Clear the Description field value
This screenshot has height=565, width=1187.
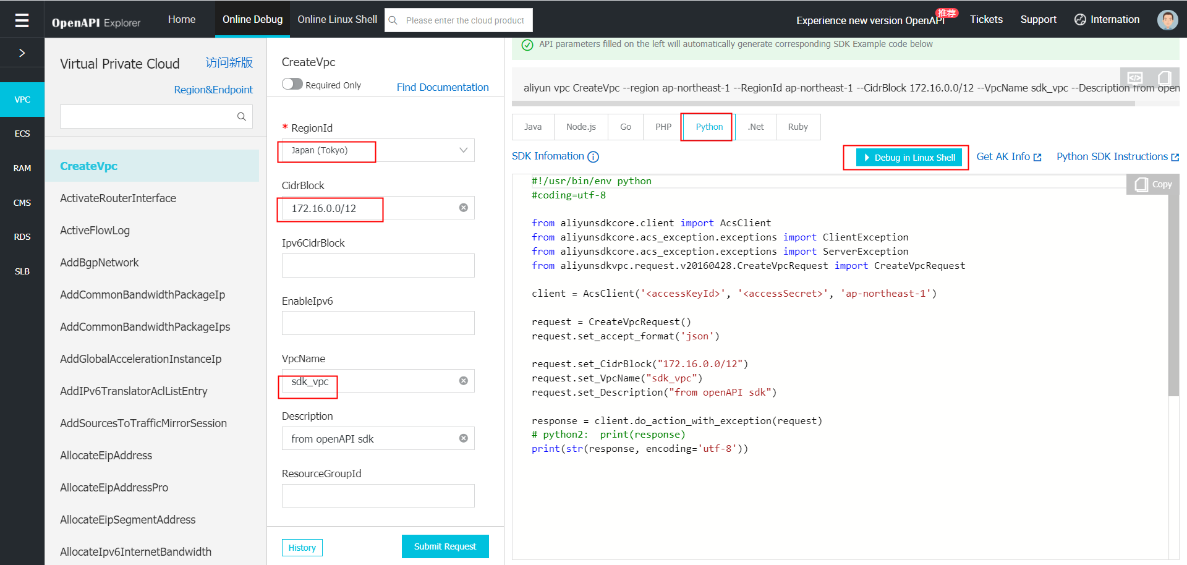point(463,438)
